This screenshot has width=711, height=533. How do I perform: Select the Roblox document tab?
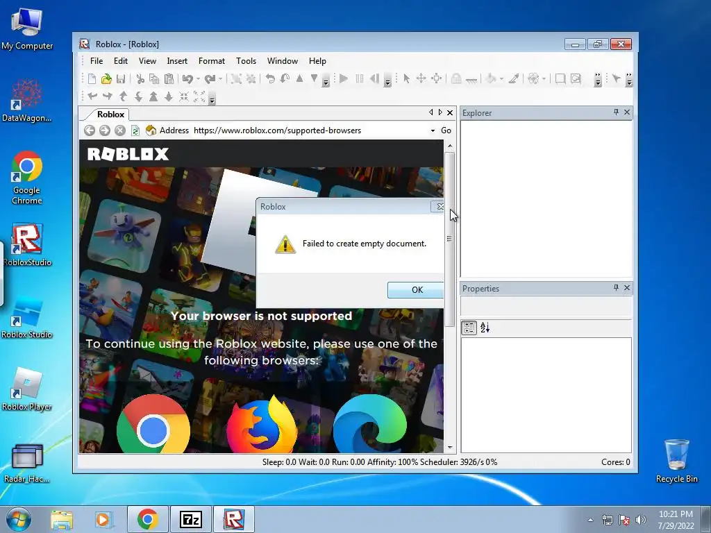click(x=110, y=115)
